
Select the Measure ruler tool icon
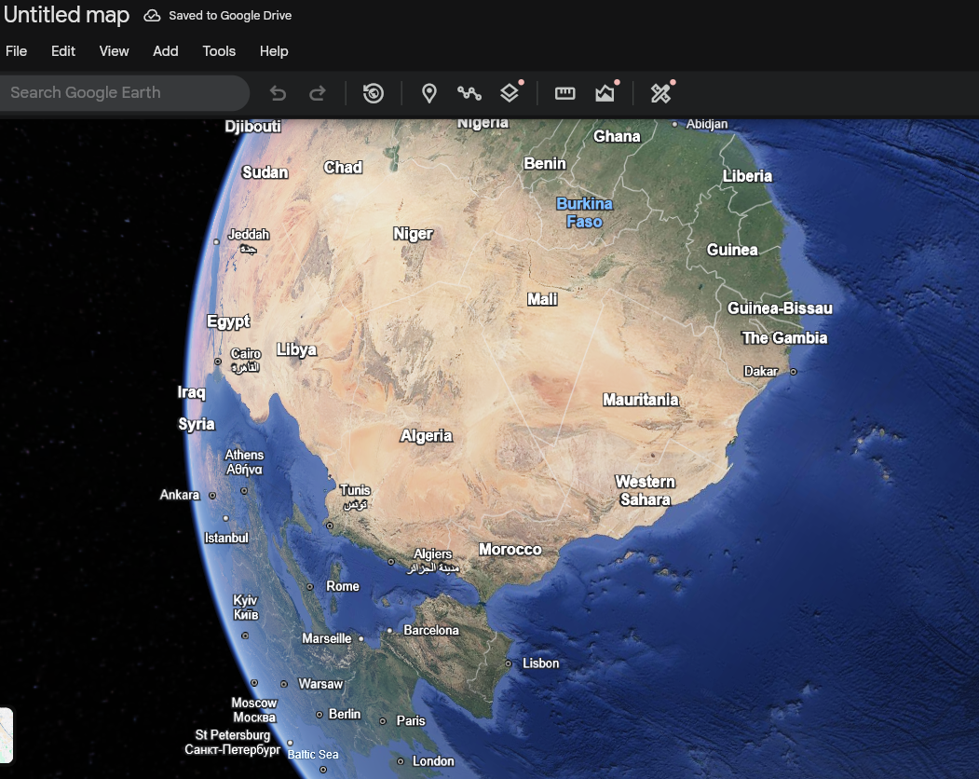coord(565,93)
